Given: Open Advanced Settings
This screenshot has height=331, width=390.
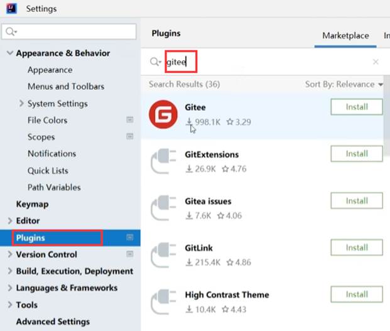Looking at the screenshot, I should click(53, 322).
